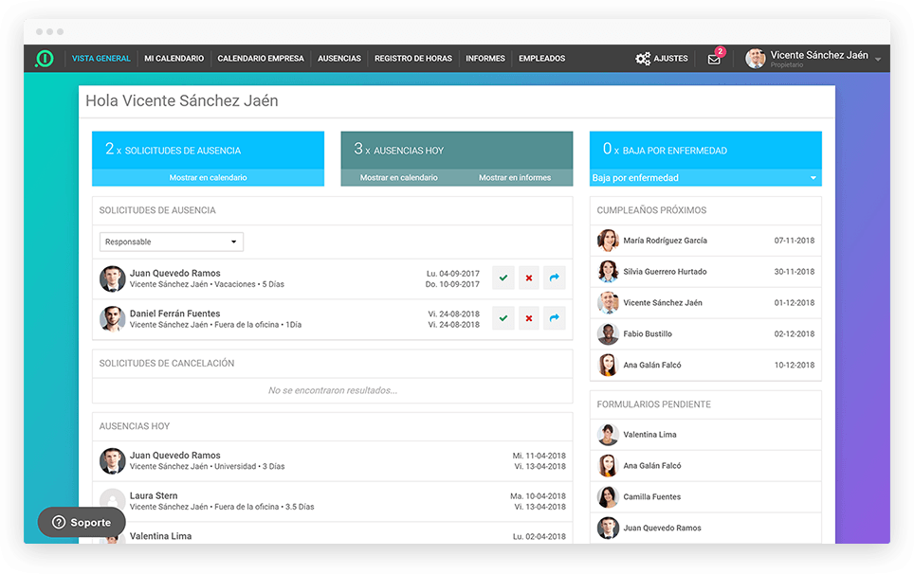This screenshot has height=574, width=914.
Task: Click the green app logo icon
Action: (x=45, y=58)
